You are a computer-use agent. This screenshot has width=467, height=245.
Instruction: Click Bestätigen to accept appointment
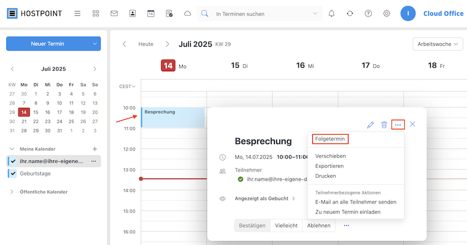tap(252, 225)
